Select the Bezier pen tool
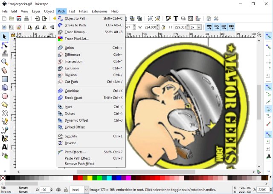Image resolution: width=273 pixels, height=194 pixels. tap(5, 130)
